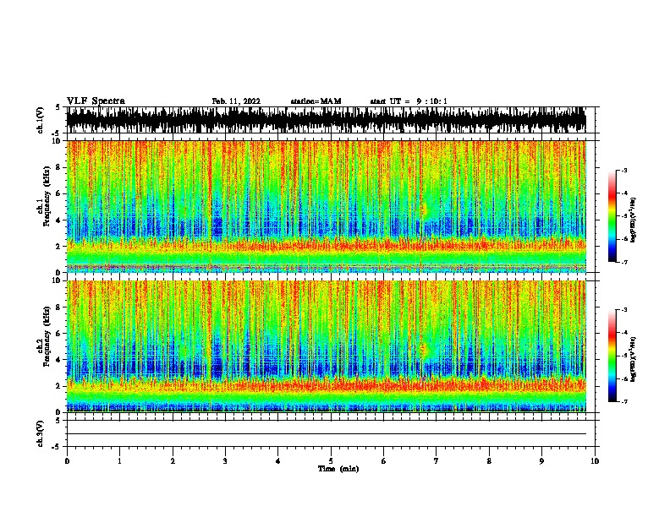
Task: Click the ch.1 frequency axis "4" tick label
Action: 59,220
